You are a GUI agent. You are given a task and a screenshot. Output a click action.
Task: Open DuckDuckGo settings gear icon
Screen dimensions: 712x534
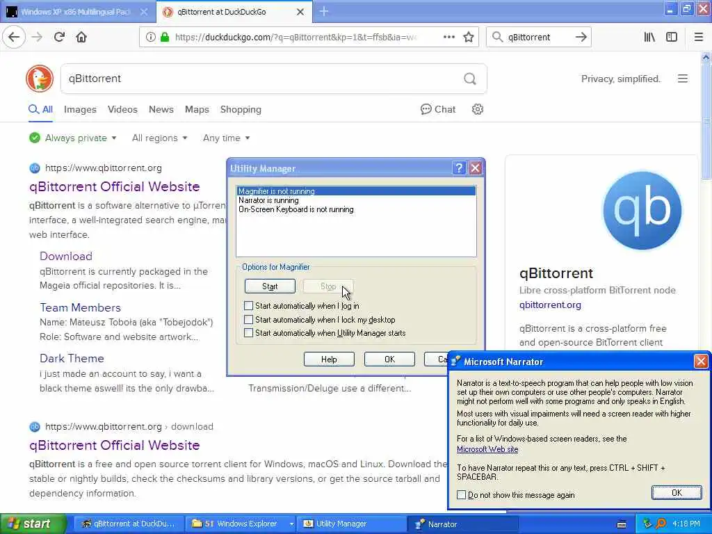point(477,109)
